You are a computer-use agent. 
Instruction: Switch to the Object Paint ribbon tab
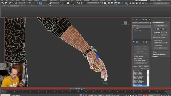point(34,6)
